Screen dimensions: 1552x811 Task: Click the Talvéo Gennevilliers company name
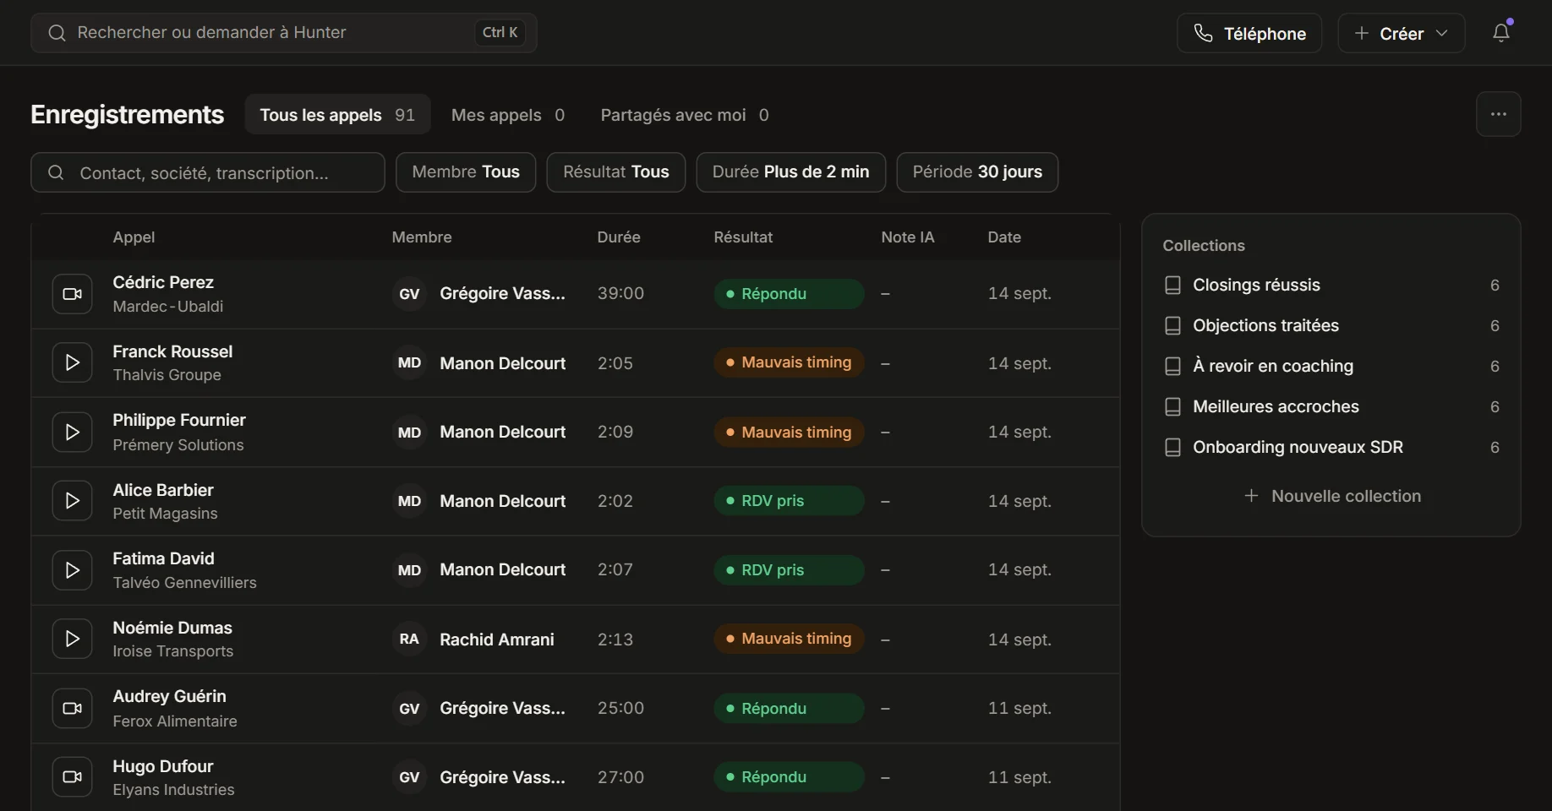(184, 583)
